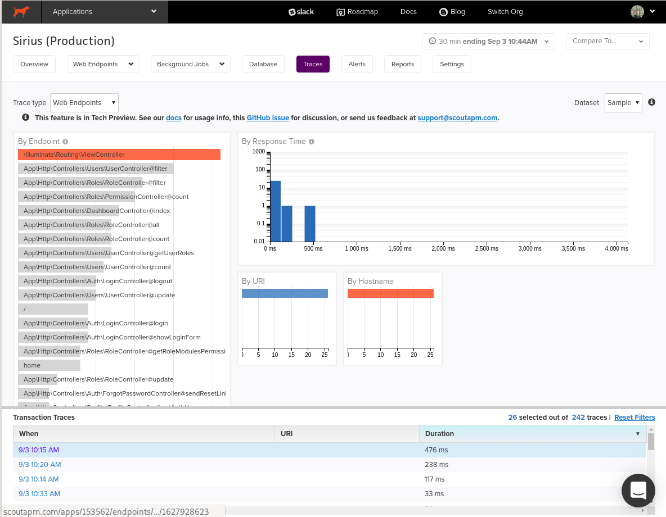Viewport: 666px width, 517px height.
Task: Open the Trace type Web Endpoints selector
Action: (84, 103)
